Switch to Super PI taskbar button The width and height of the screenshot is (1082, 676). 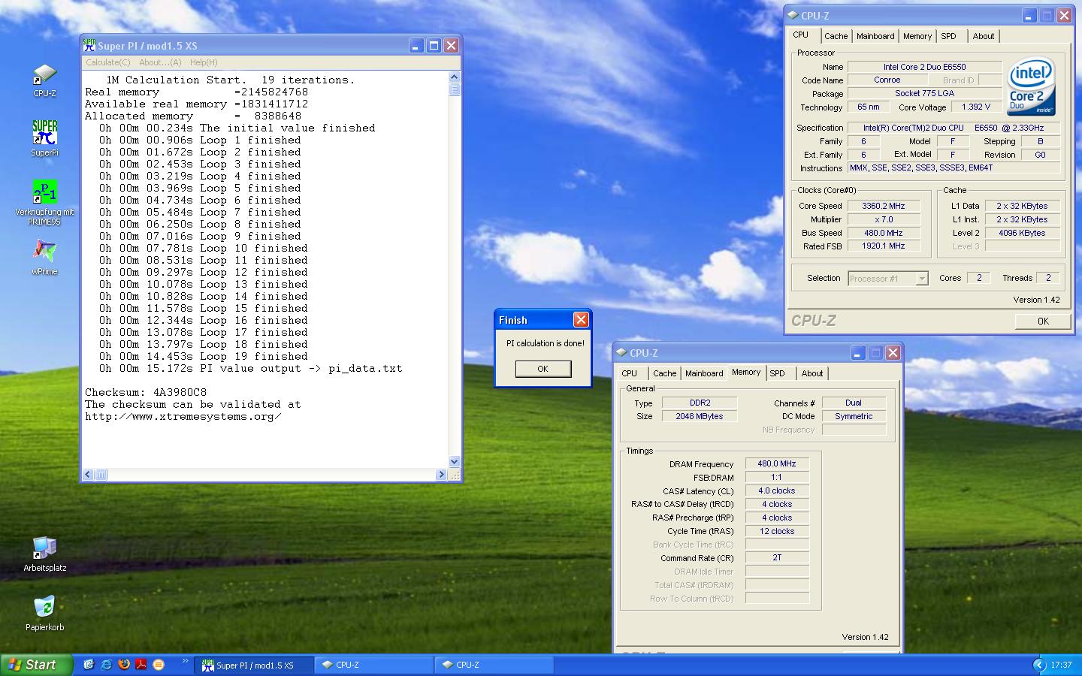coord(254,665)
